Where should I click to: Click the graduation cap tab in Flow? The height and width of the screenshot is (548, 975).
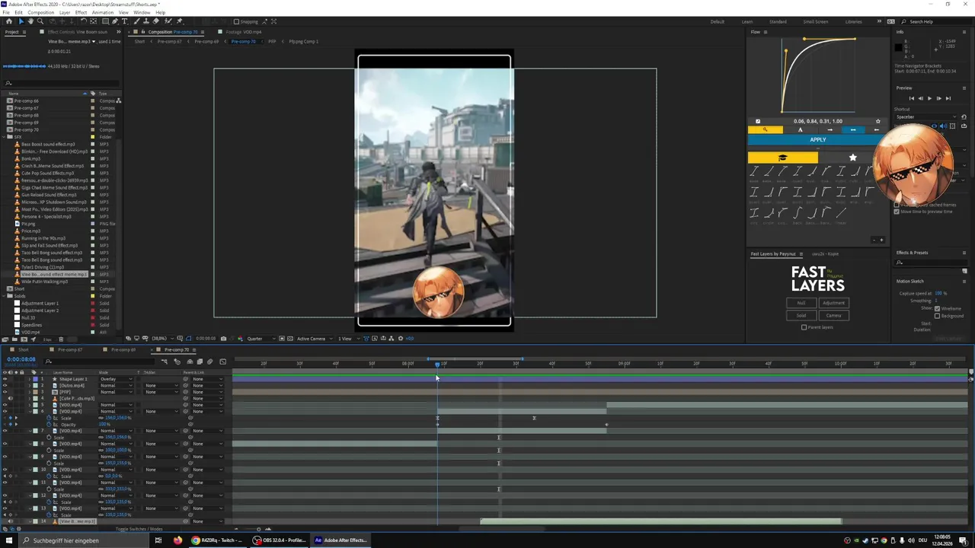click(x=783, y=158)
